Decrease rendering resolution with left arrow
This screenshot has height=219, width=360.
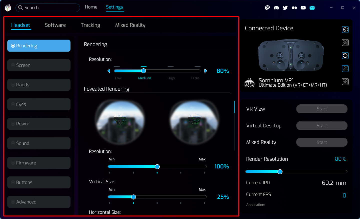[109, 71]
